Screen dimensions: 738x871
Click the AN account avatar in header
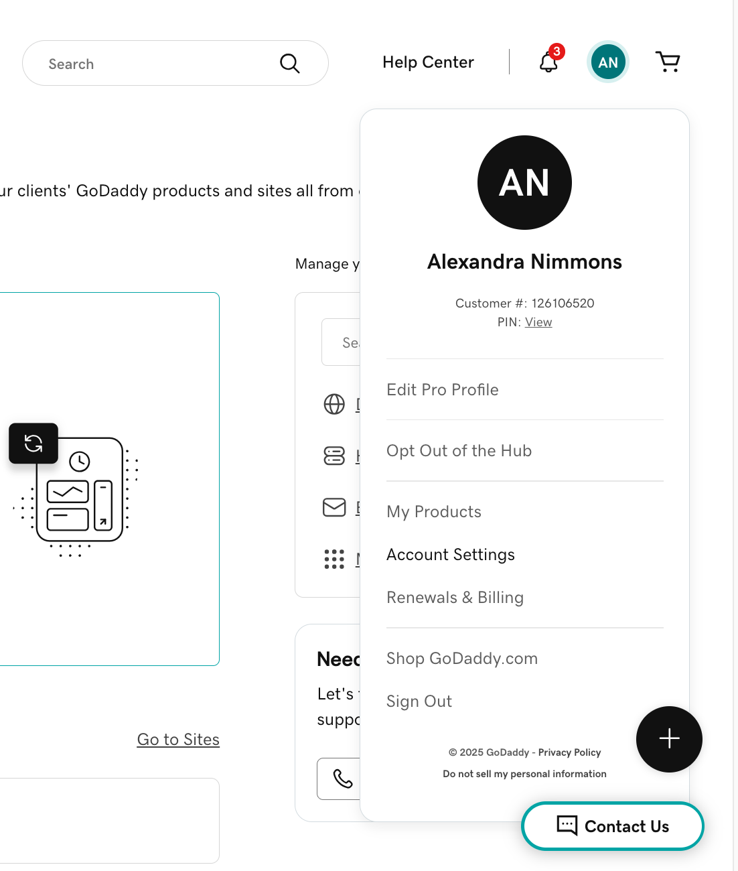tap(608, 62)
